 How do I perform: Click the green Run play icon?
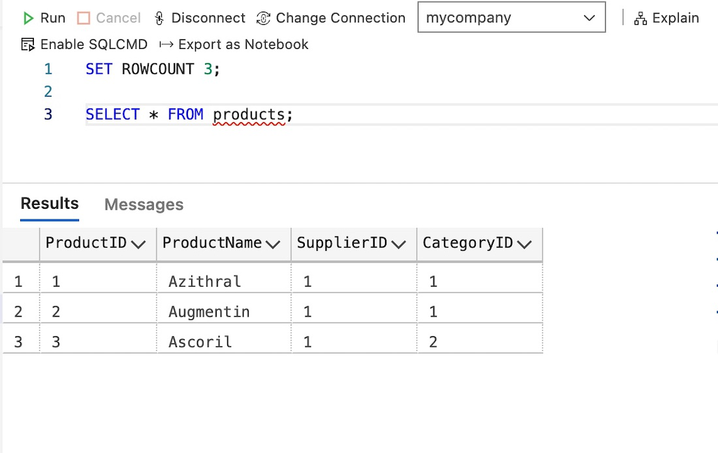pyautogui.click(x=28, y=18)
